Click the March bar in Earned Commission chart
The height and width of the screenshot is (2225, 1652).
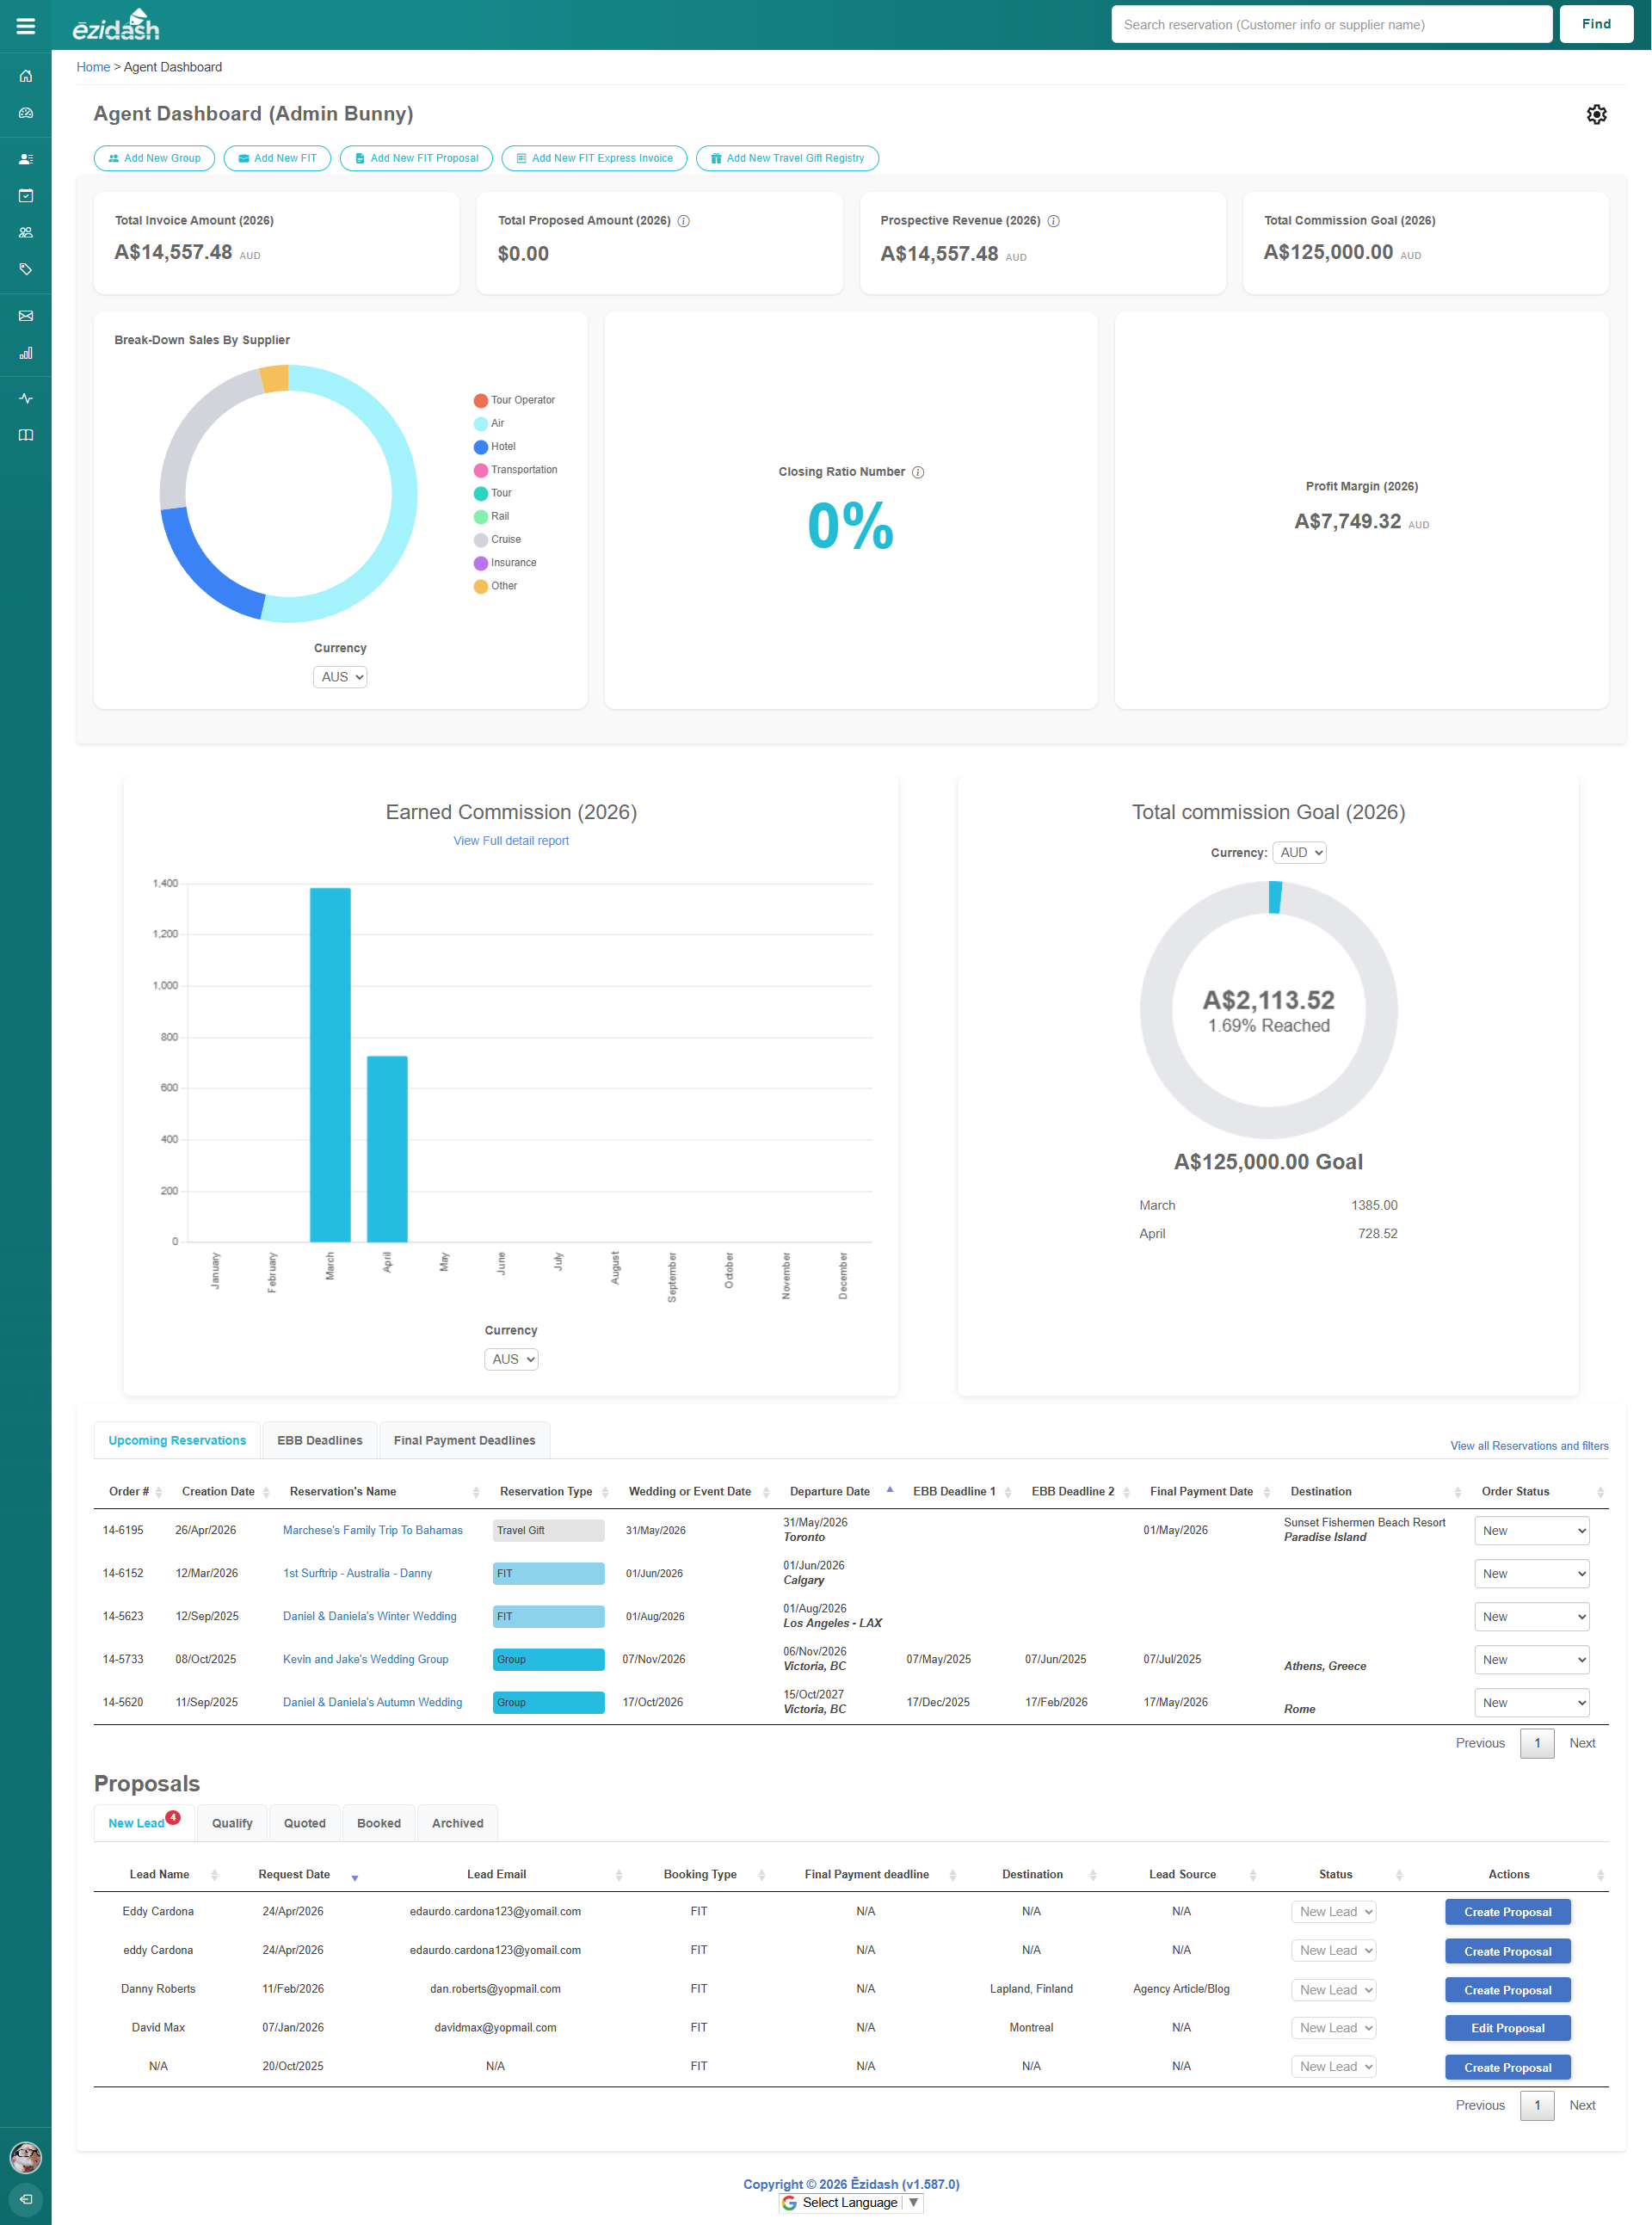click(x=330, y=1065)
